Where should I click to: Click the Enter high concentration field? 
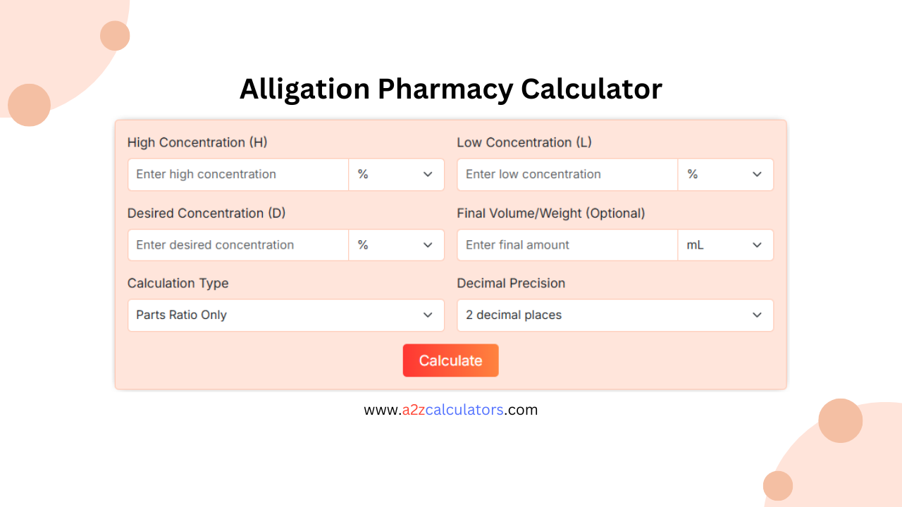pos(237,174)
